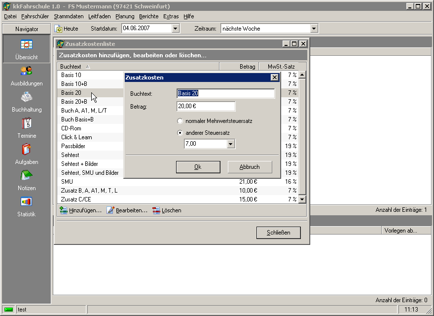Open the Berichte menu
Screen dimensions: 434x316
pos(148,16)
